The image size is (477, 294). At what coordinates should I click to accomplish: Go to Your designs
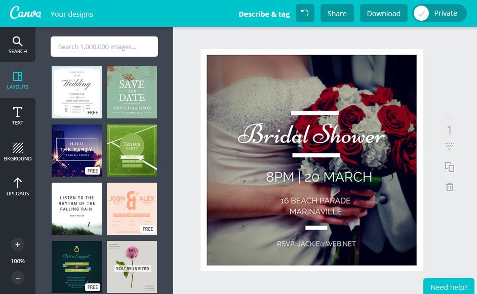(71, 14)
